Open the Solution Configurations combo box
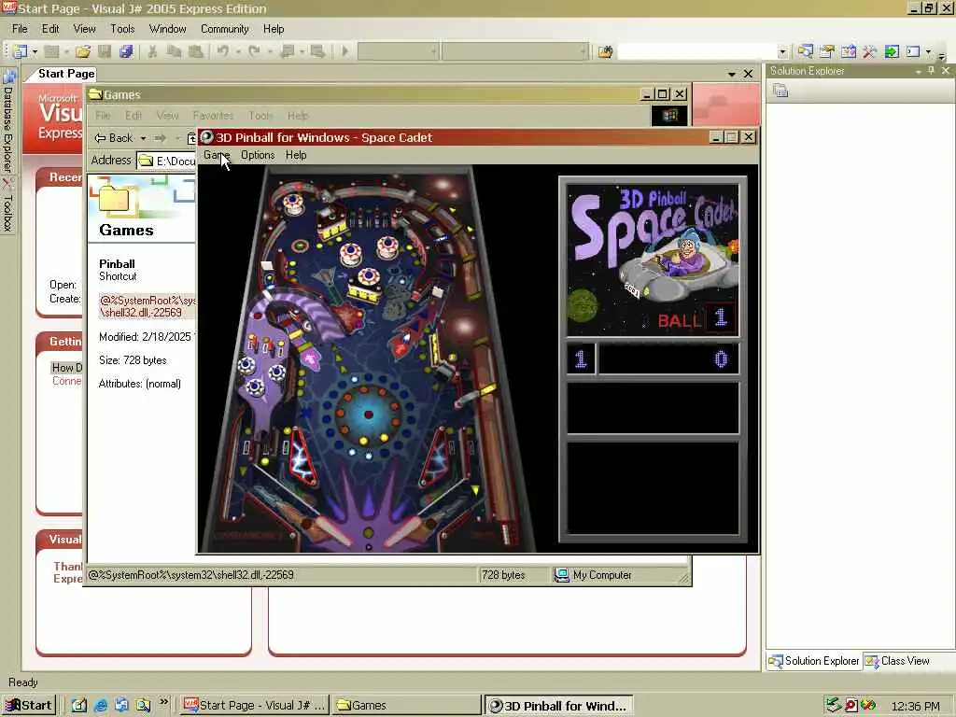 398,52
